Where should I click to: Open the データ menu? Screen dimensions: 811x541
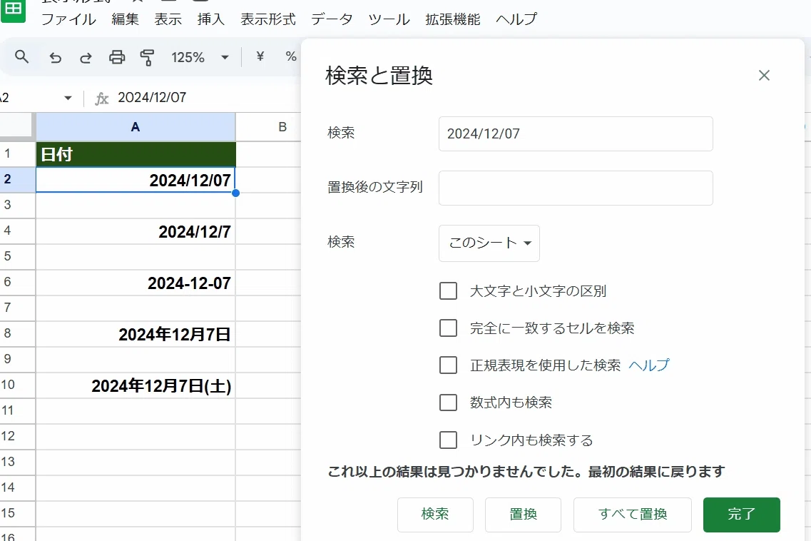332,19
